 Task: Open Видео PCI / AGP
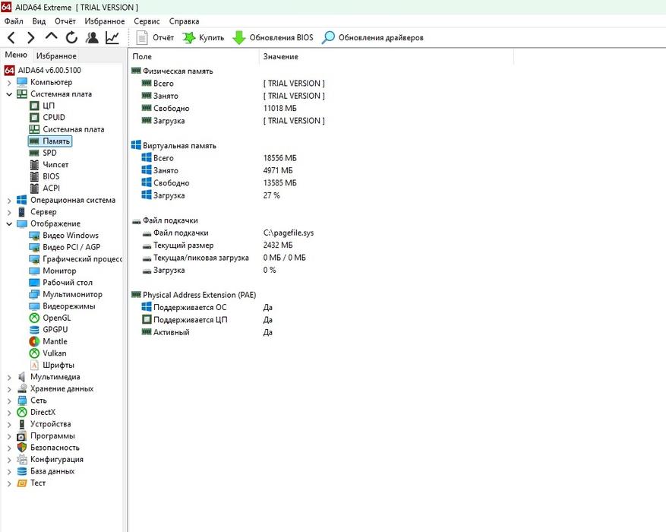coord(65,247)
